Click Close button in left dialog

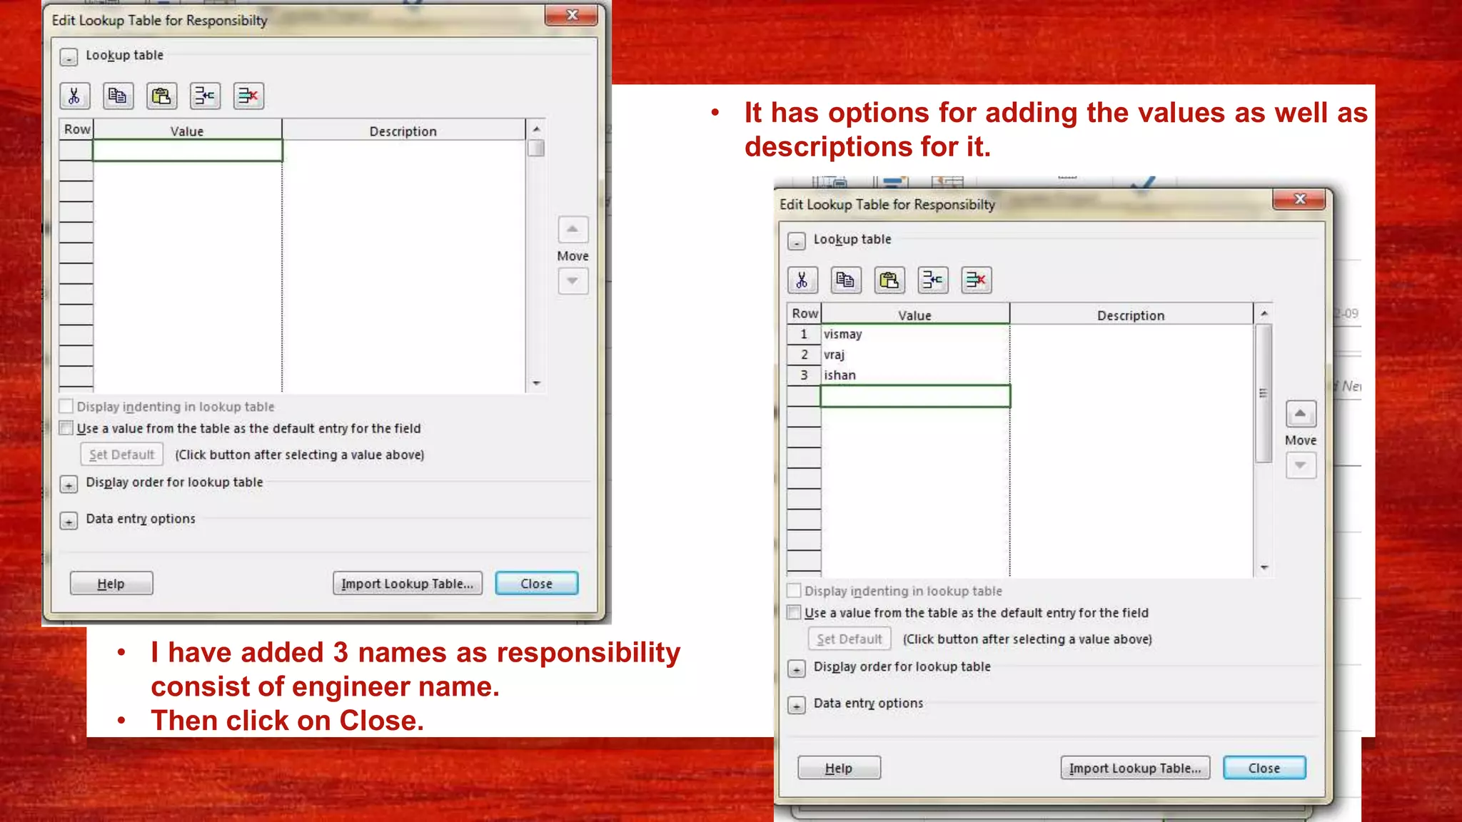pos(537,584)
